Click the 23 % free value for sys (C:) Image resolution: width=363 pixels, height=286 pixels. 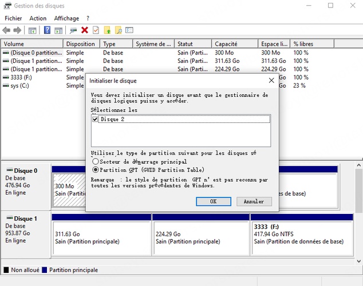click(x=299, y=86)
